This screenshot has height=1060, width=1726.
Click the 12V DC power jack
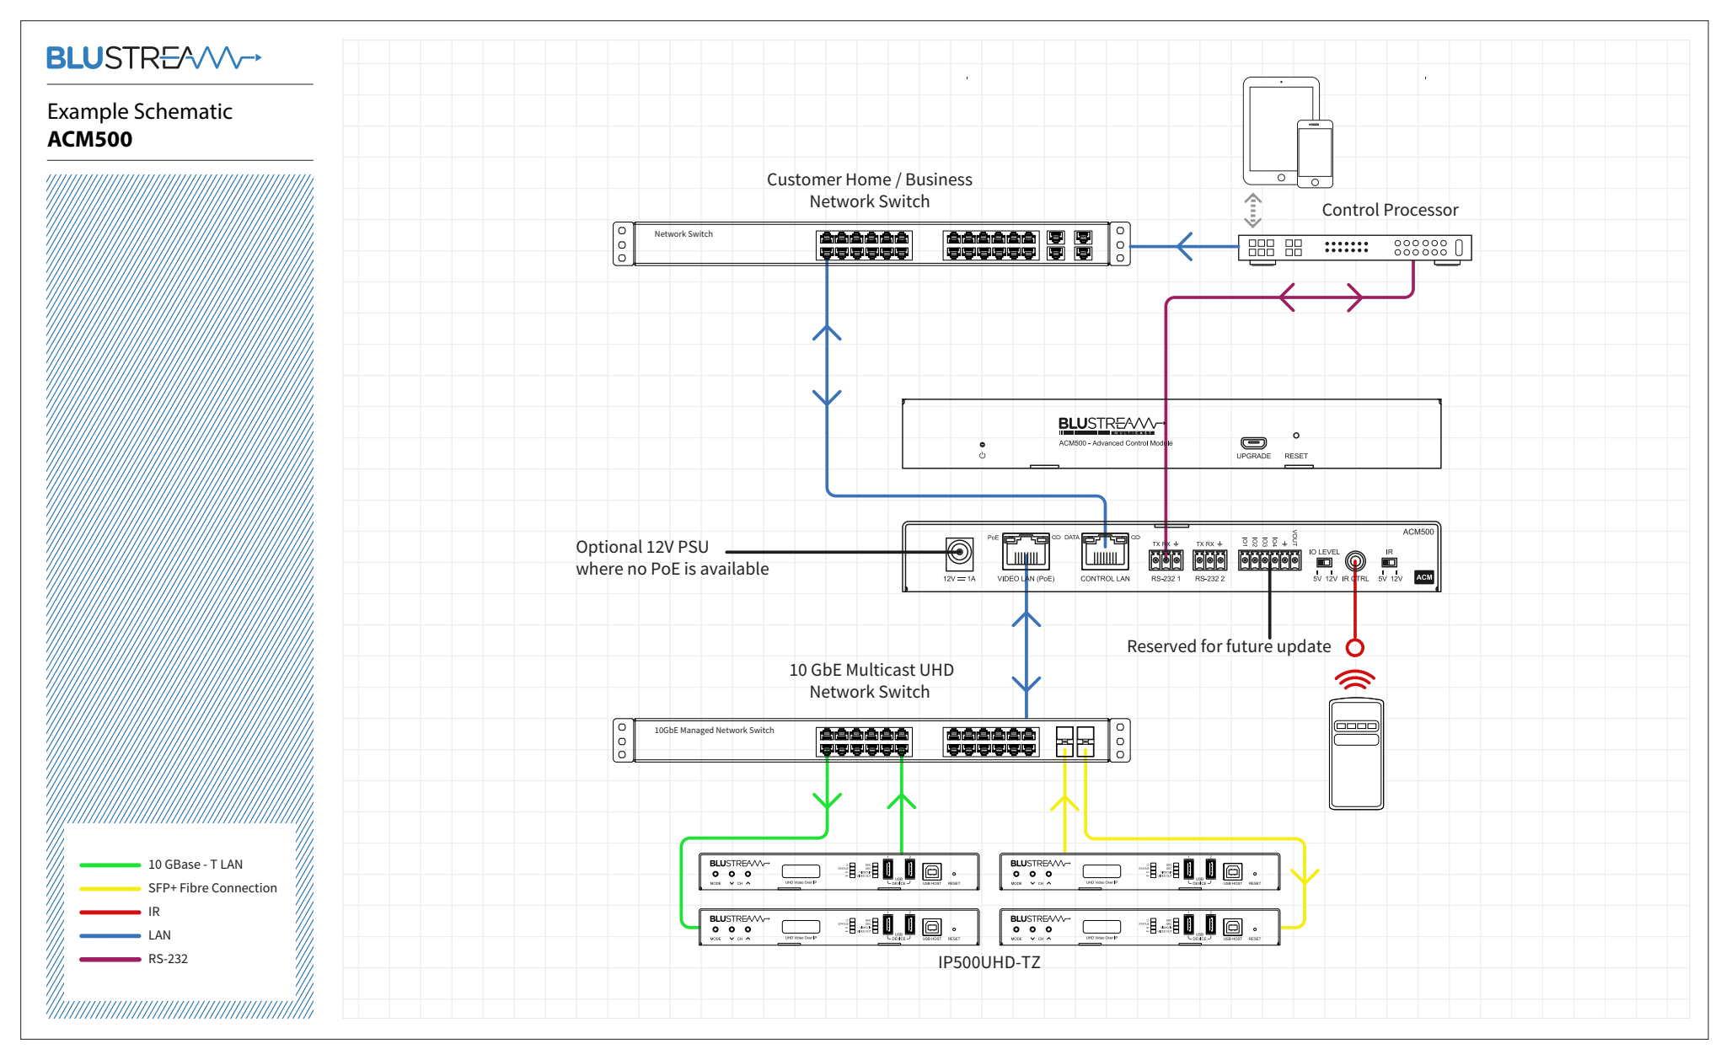coord(958,554)
